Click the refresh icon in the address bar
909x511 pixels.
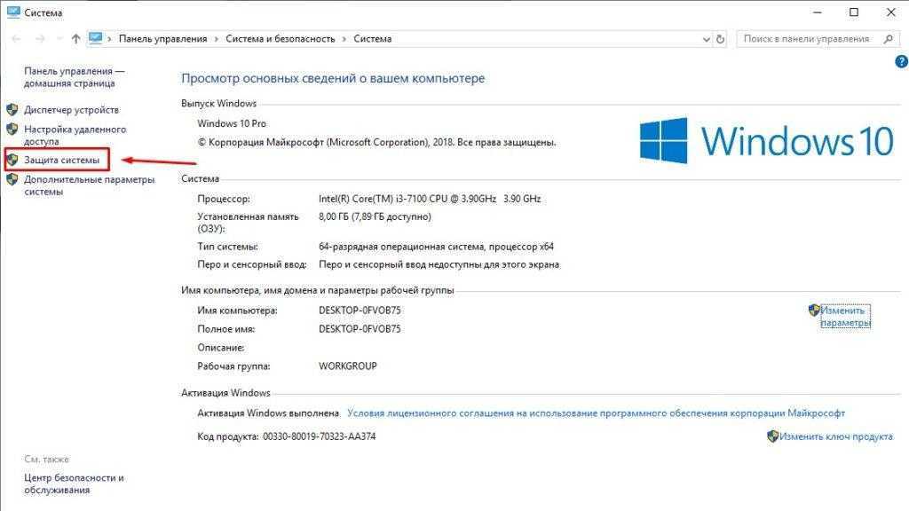click(719, 39)
